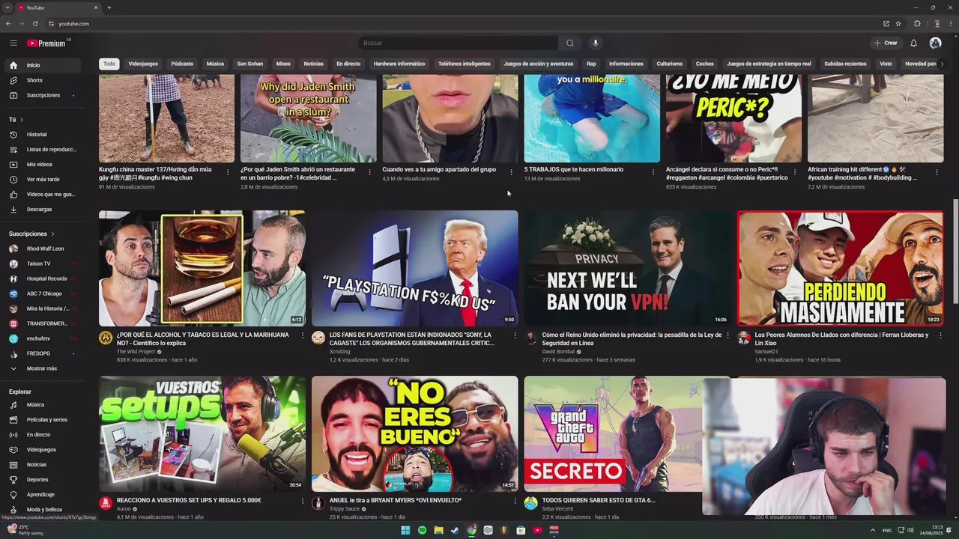Select the Pódcasts filter chip
Image resolution: width=959 pixels, height=539 pixels.
tap(182, 64)
